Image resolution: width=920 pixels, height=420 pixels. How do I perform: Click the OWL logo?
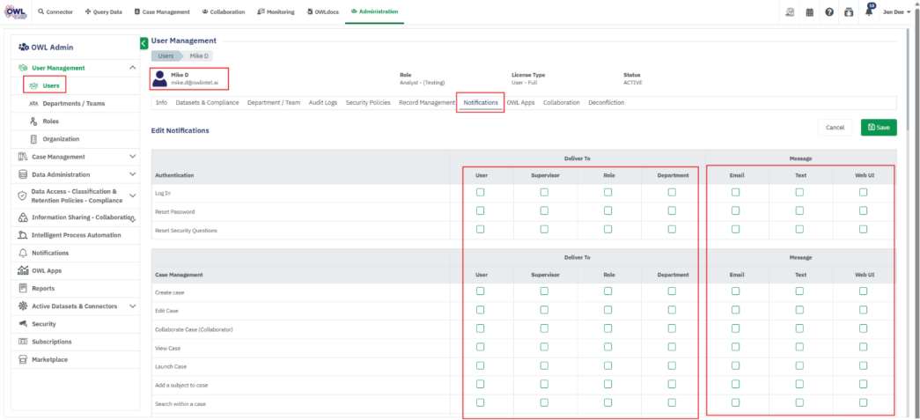16,11
